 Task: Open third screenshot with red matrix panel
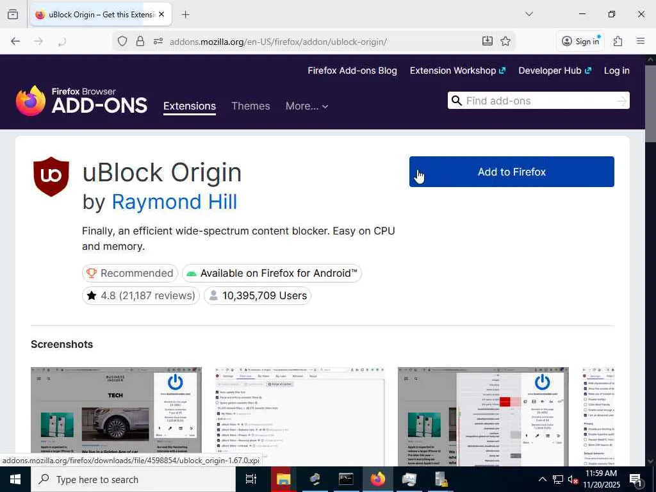(483, 416)
